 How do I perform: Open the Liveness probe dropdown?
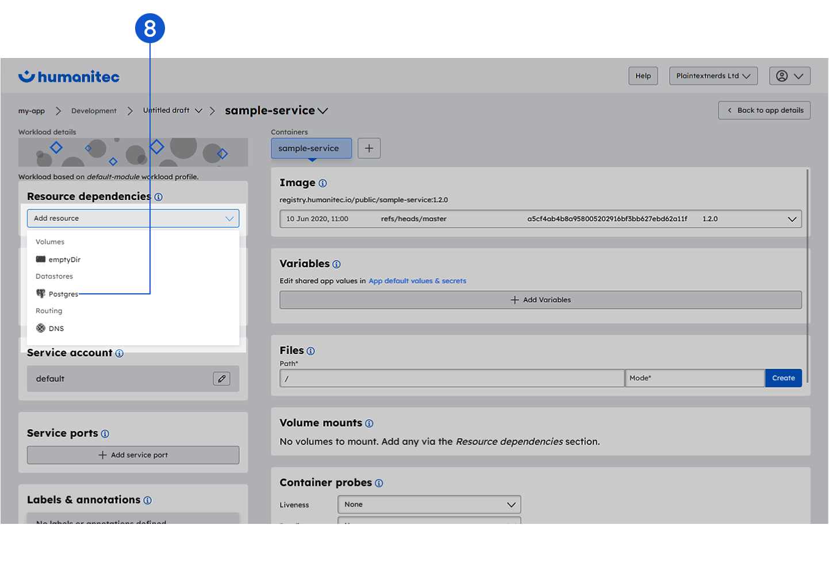pyautogui.click(x=429, y=504)
